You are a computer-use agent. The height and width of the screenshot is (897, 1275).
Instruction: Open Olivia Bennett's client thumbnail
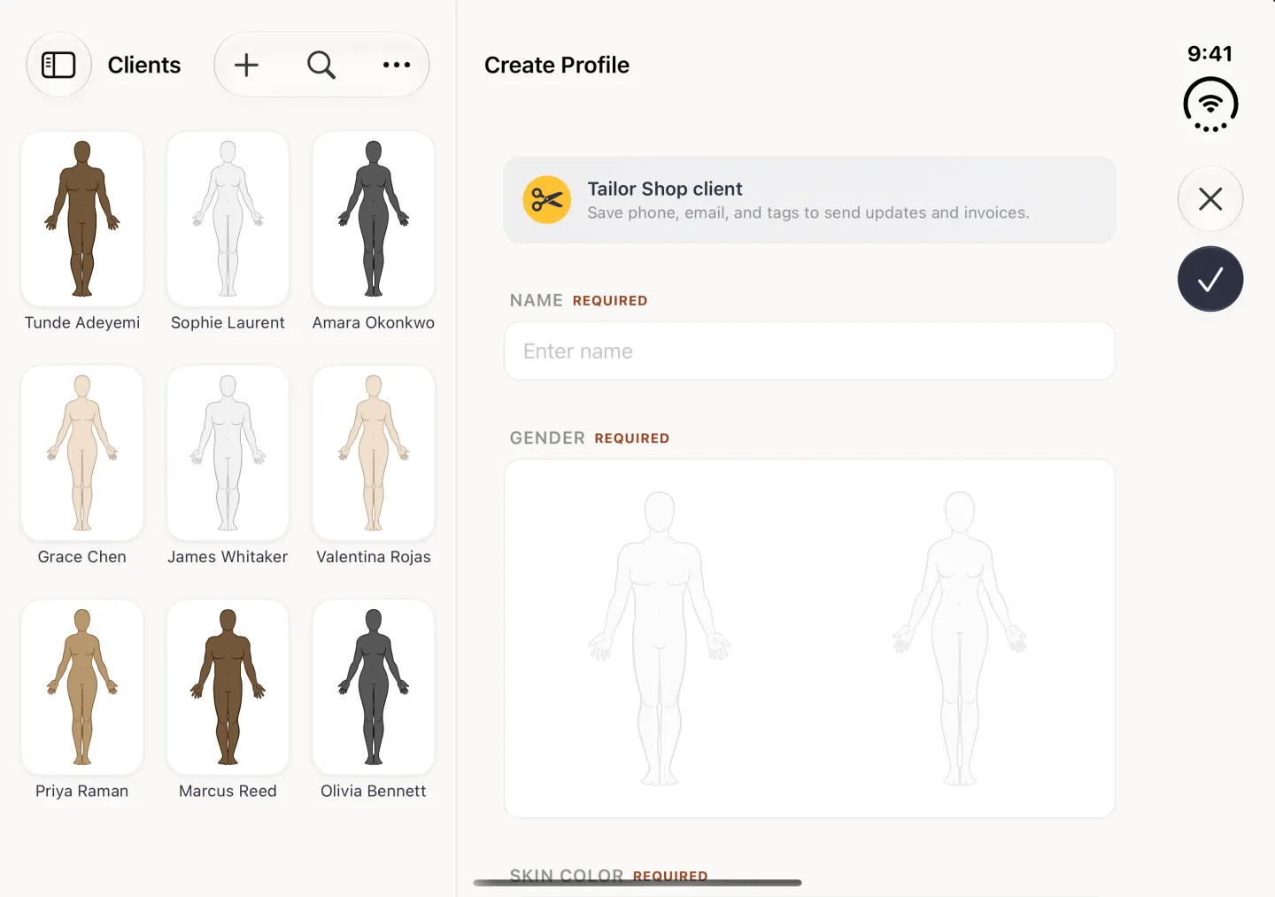click(x=374, y=687)
